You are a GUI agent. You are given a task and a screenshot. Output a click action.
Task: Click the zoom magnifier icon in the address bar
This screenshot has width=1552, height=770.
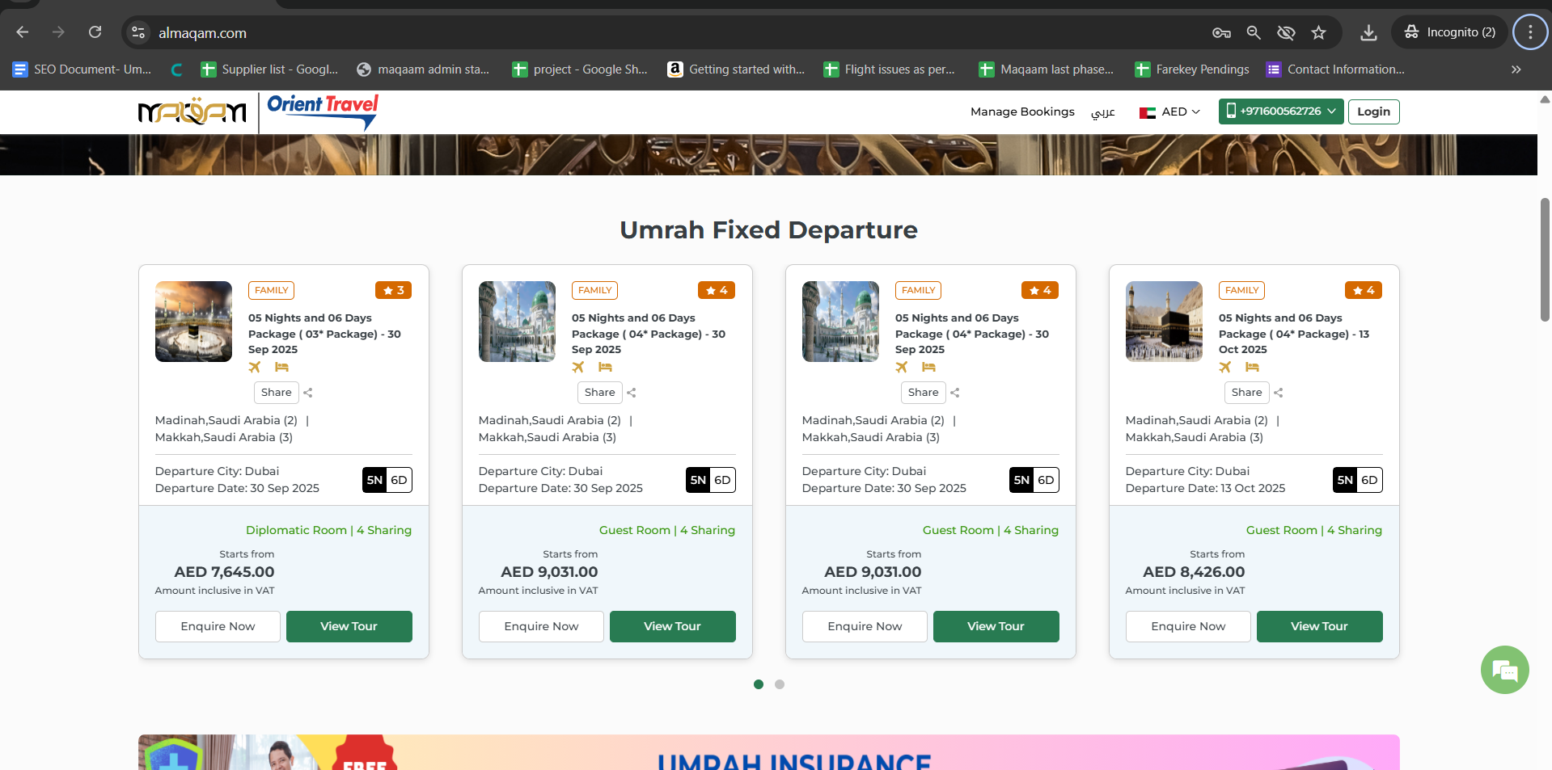click(x=1254, y=32)
